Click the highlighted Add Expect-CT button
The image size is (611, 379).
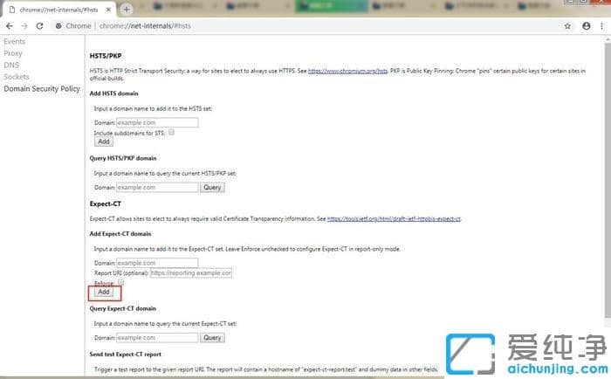[103, 293]
